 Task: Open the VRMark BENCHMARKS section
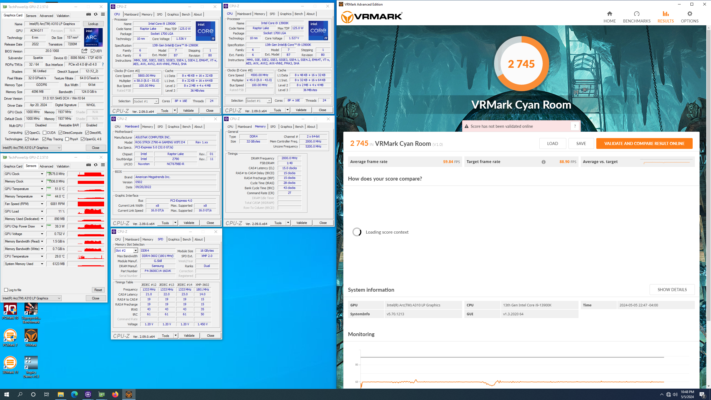[637, 17]
